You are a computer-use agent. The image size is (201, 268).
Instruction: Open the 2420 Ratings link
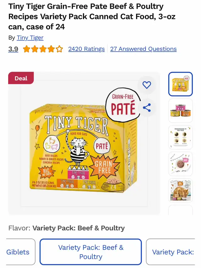tap(86, 49)
